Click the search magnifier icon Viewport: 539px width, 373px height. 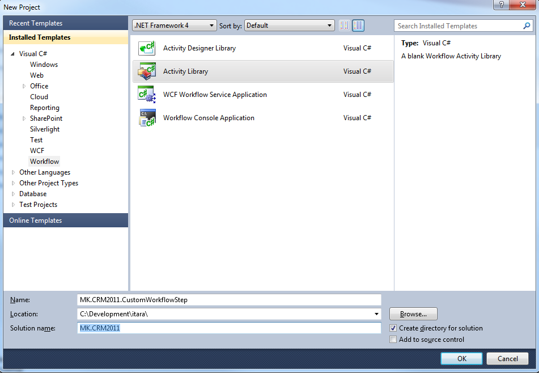pyautogui.click(x=527, y=26)
